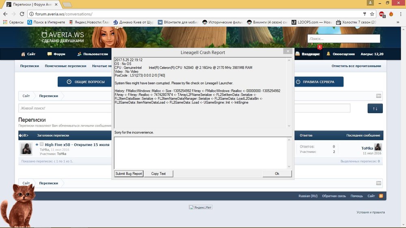Click ToMka's avatar in last message column
406x228 pixels.
click(x=378, y=148)
